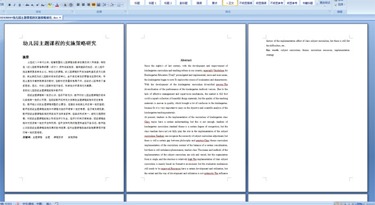The height and width of the screenshot is (205, 375).
Task: Toggle underline formatting
Action: tap(20, 5)
